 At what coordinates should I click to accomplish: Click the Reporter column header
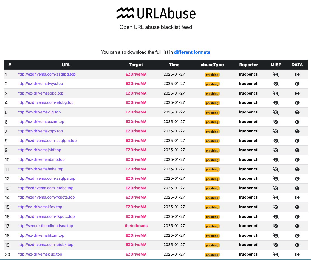coord(248,65)
